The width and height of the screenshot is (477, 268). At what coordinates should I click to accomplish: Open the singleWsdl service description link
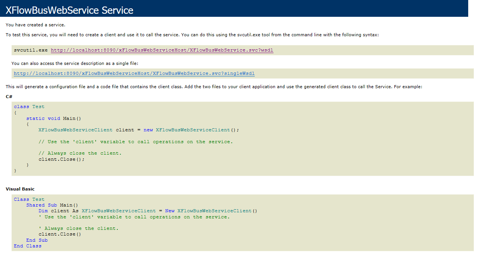(x=134, y=73)
